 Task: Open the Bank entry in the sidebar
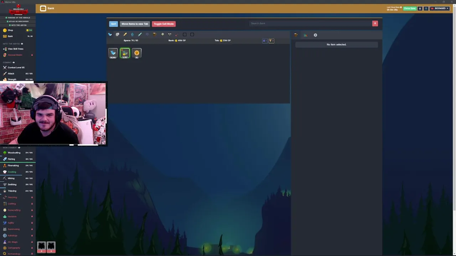[17, 36]
